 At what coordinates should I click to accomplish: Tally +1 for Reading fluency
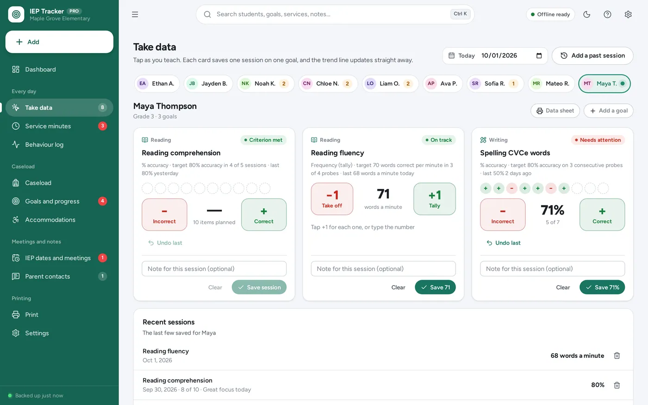(x=435, y=199)
